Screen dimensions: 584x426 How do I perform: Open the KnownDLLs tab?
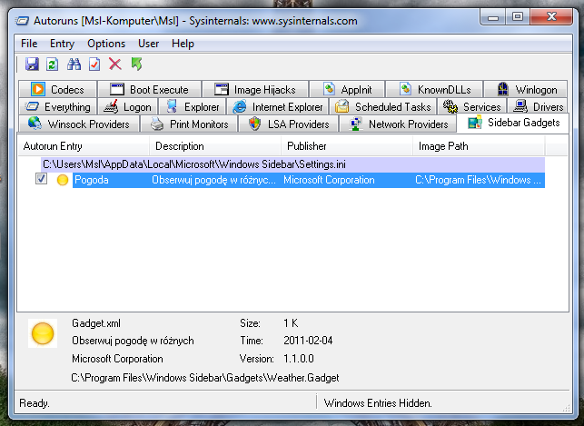pos(434,89)
